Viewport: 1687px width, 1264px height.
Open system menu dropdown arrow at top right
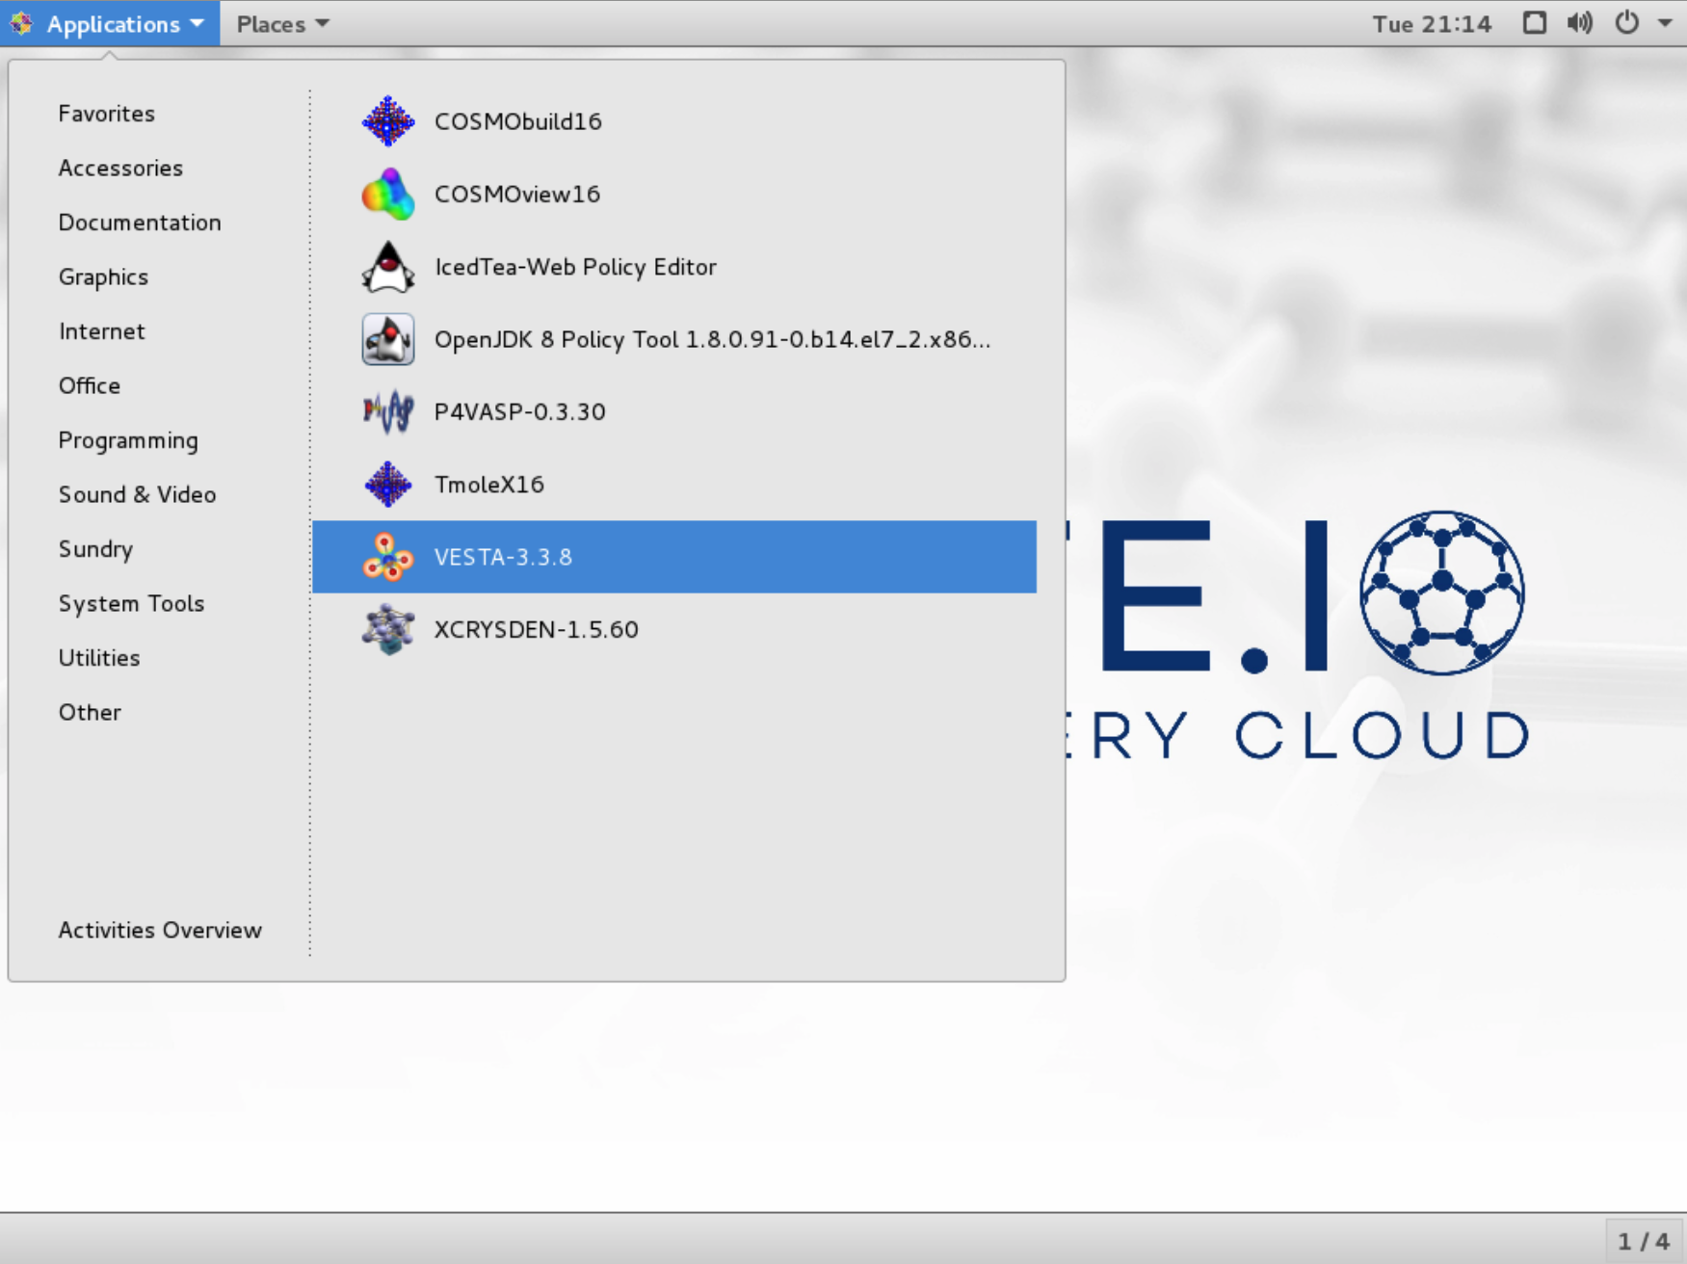[1665, 23]
